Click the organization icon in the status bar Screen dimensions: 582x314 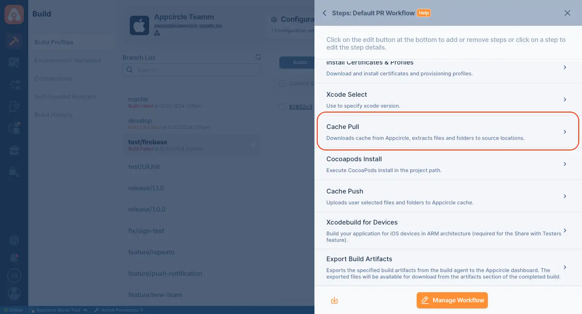pos(32,310)
